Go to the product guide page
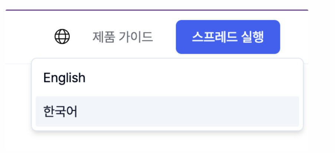Screen dimensions: 335x153 click(123, 37)
